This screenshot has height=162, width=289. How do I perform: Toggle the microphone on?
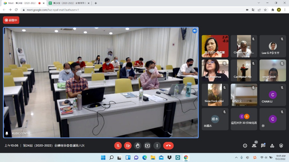coord(118,145)
